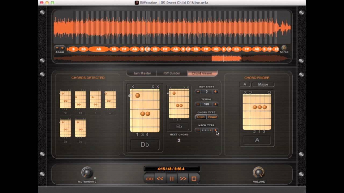Click the Scroll button beside chord timeline

pos(284,48)
